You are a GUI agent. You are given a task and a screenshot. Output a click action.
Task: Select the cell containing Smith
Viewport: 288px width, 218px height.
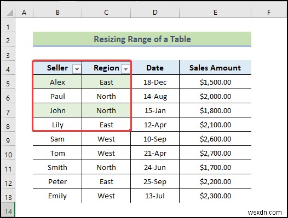[57, 167]
